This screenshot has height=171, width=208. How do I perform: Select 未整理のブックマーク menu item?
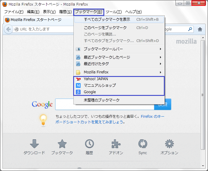click(119, 100)
